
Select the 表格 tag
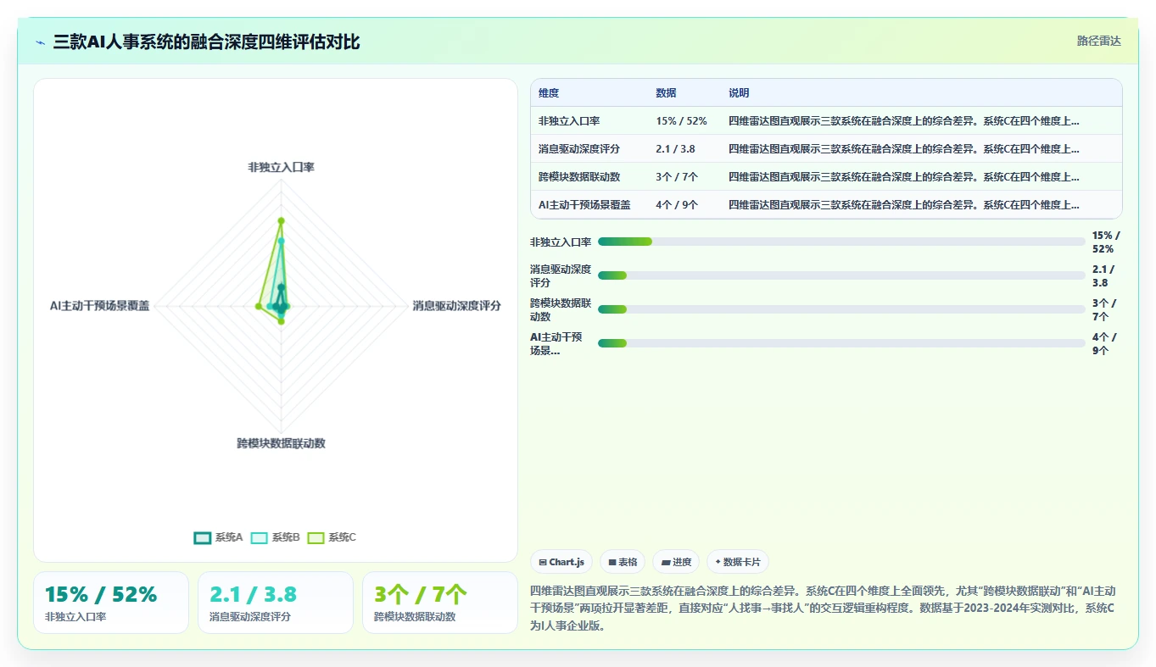click(x=623, y=562)
